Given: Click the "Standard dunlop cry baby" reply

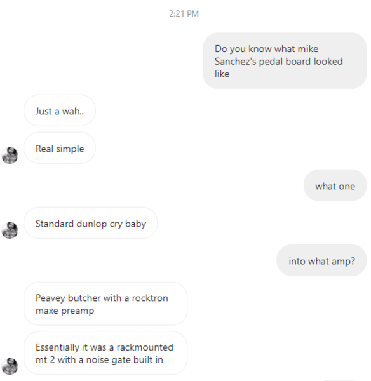Looking at the screenshot, I should point(90,223).
